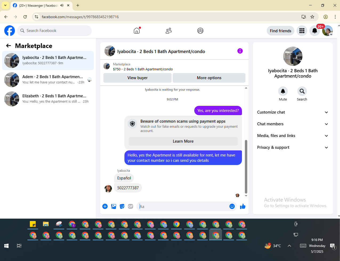Open the emoji picker
The width and height of the screenshot is (340, 261).
point(232,206)
